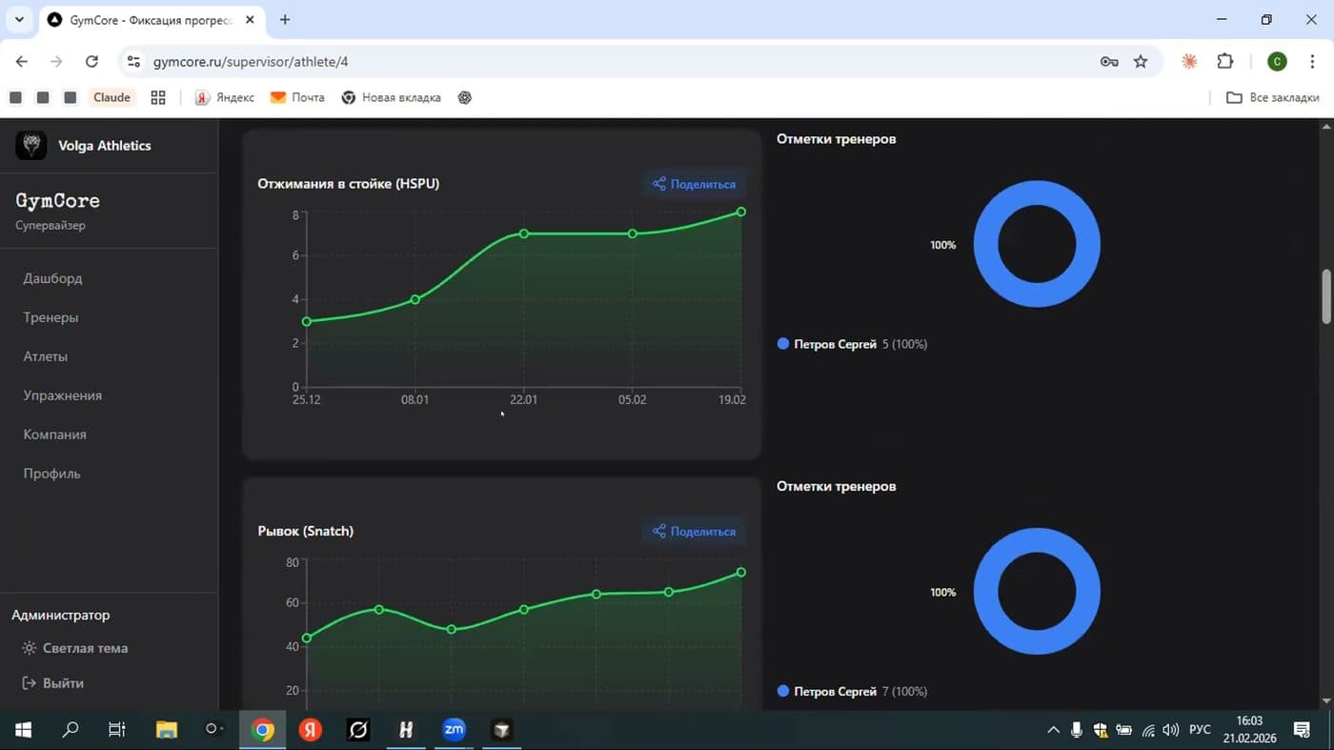Click the browser forward arrow
Screen dimensions: 1334x750
[x=56, y=62]
